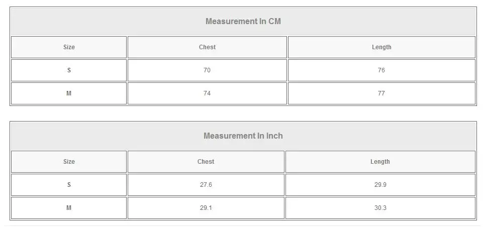The width and height of the screenshot is (483, 227).
Task: Select the Chest header in the CM table
Action: pos(207,47)
